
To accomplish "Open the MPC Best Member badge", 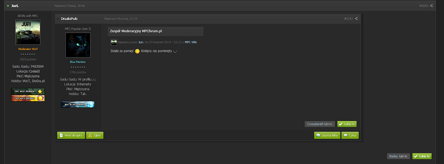I will pyautogui.click(x=28, y=92).
